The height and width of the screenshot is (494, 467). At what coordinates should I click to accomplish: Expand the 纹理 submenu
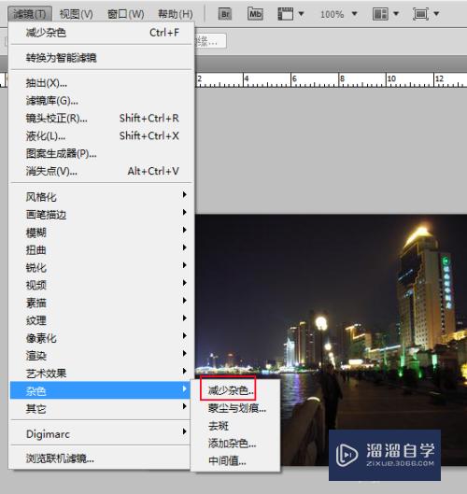(101, 320)
